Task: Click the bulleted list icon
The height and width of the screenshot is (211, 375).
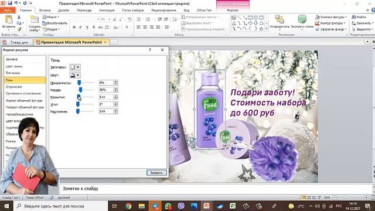Action: pos(138,19)
